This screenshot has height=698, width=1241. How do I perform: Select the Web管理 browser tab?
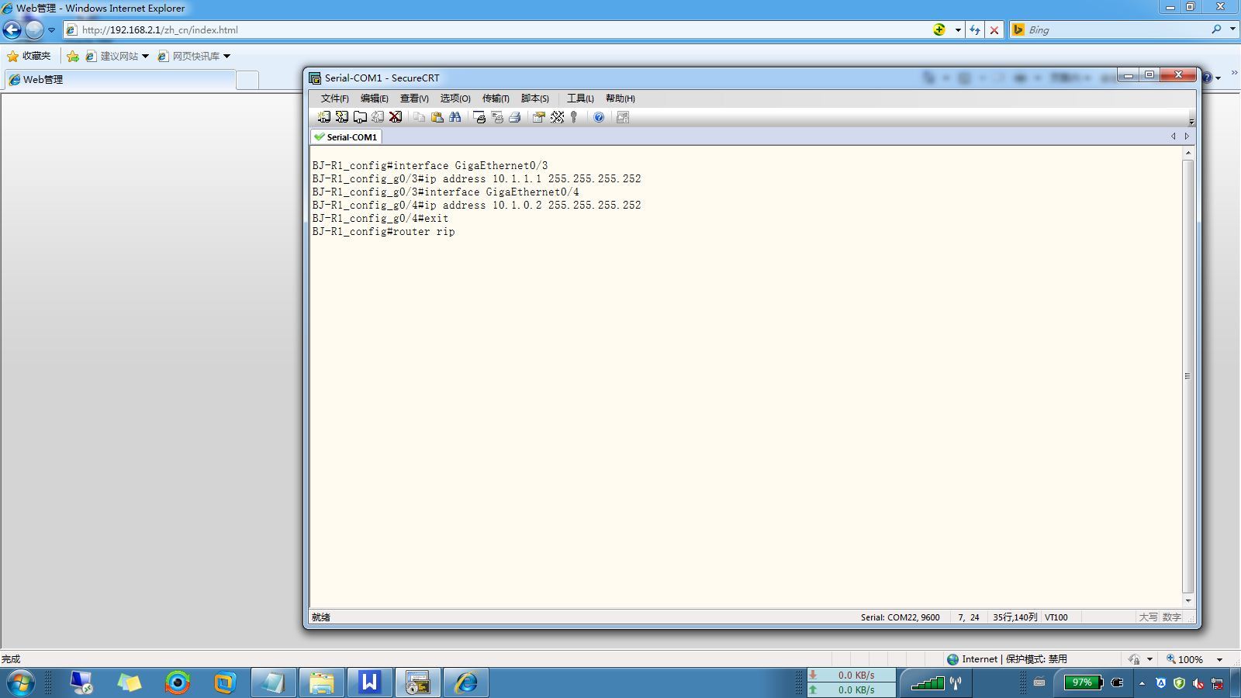[x=119, y=79]
